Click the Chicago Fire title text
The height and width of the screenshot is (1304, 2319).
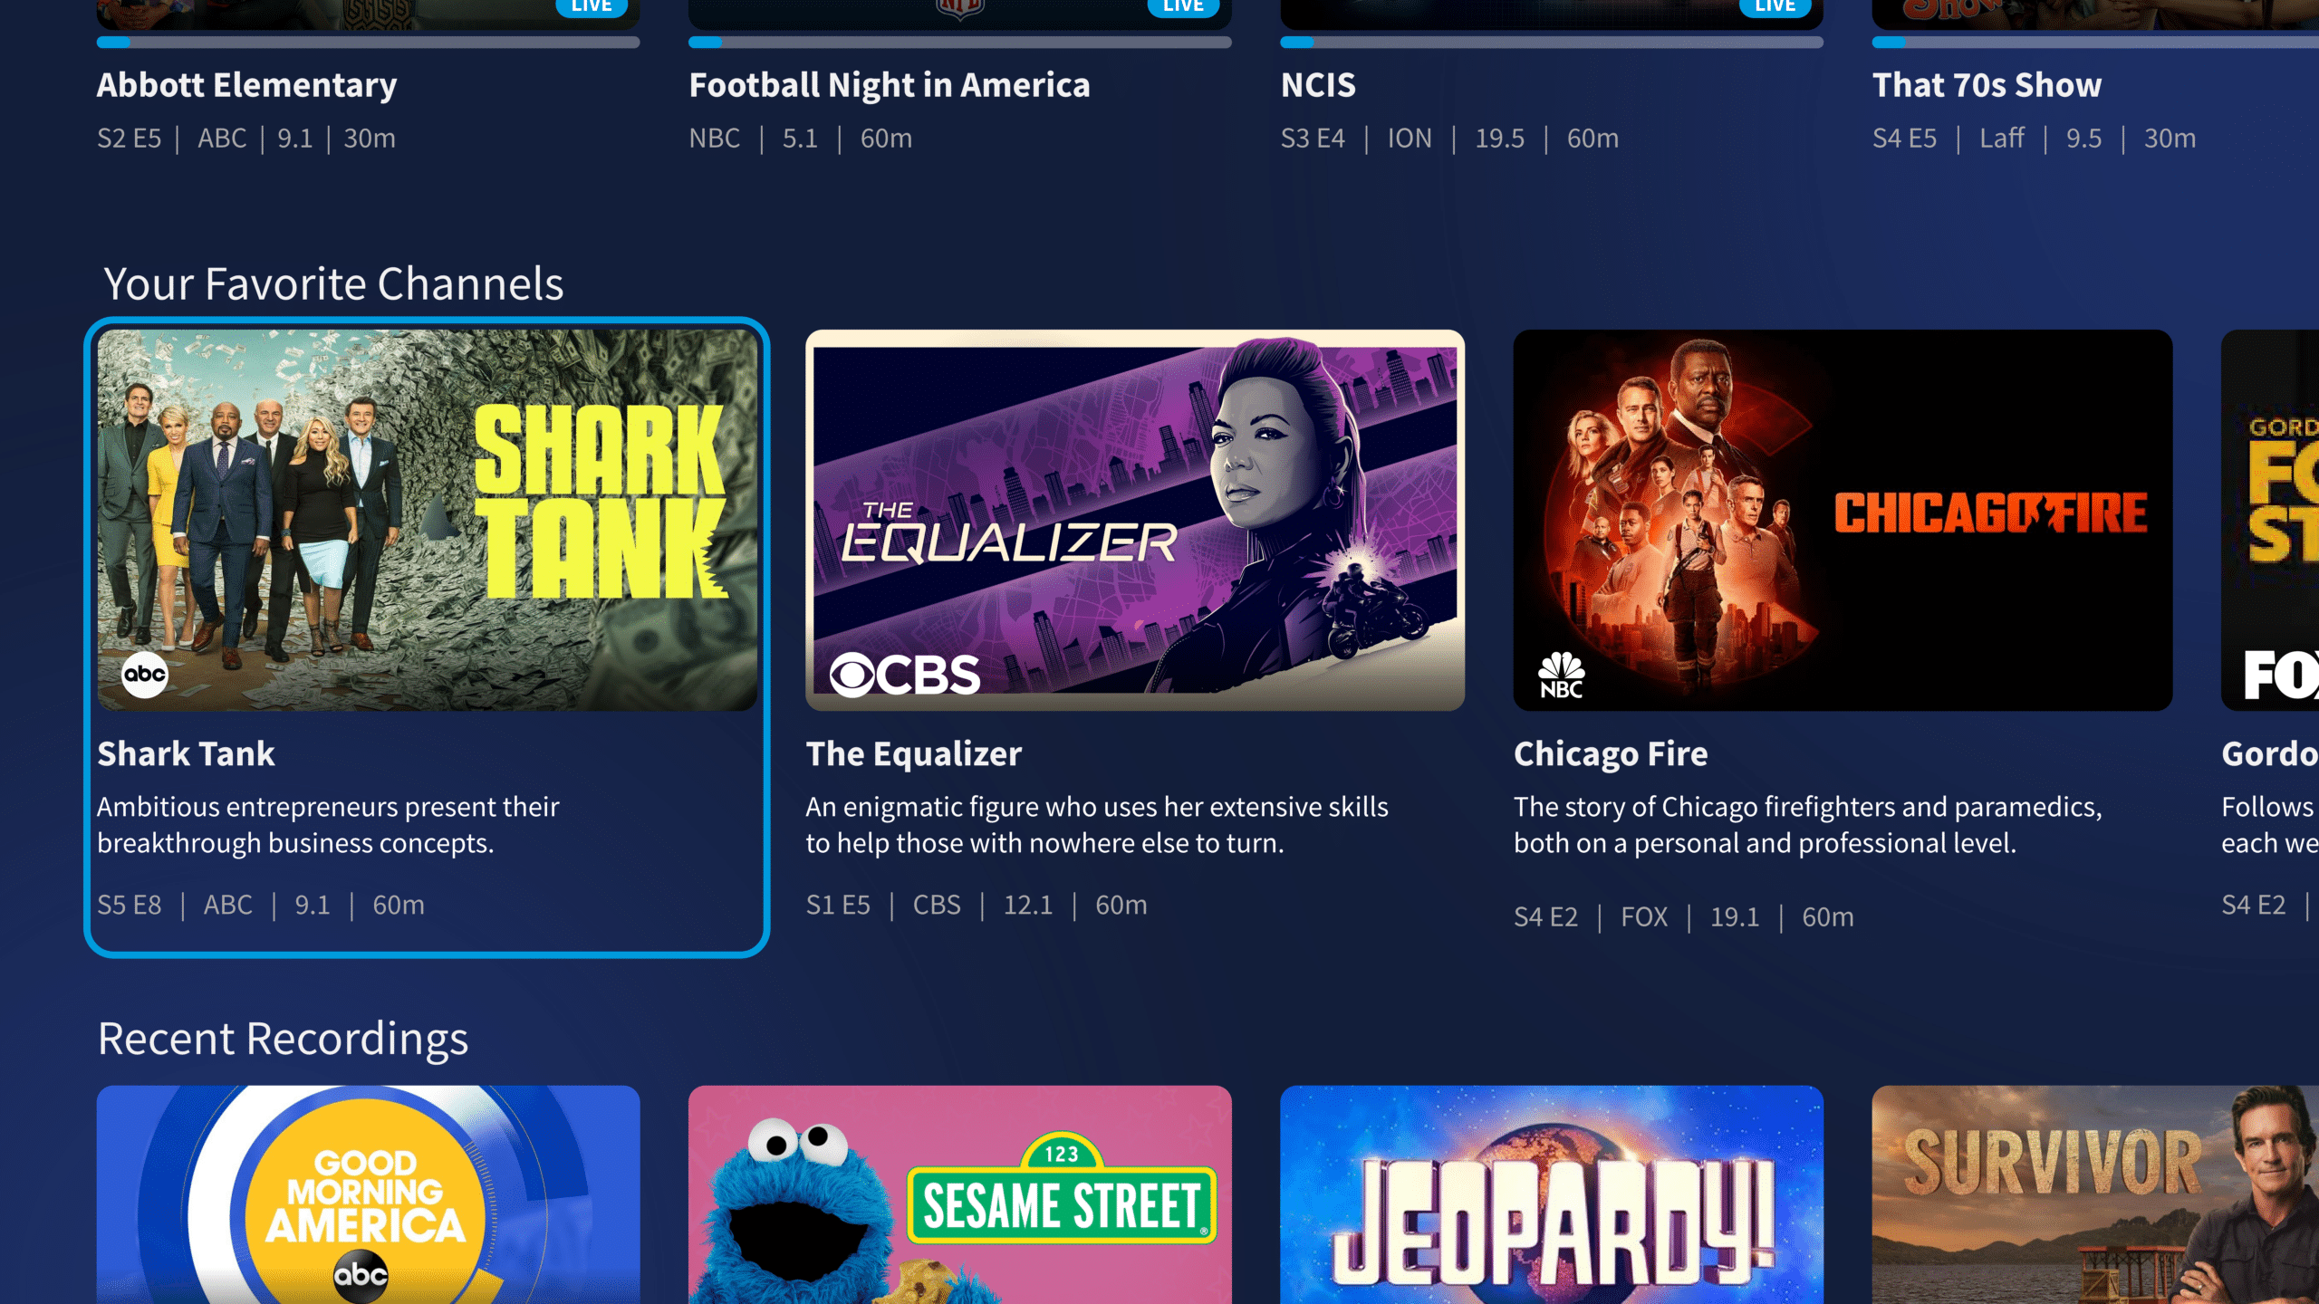pos(1611,753)
